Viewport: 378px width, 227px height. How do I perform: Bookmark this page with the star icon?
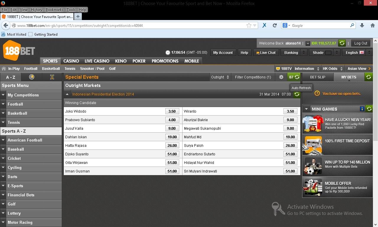click(249, 25)
